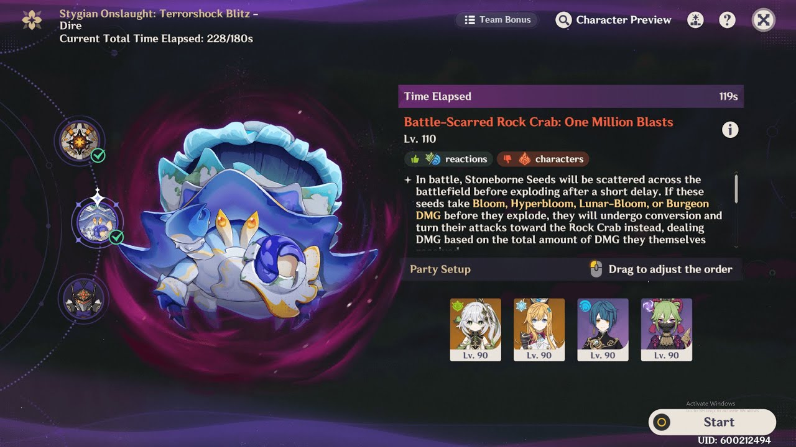Screen dimensions: 796x447
Task: Select the first boss emblem in sidebar
Action: pos(80,139)
